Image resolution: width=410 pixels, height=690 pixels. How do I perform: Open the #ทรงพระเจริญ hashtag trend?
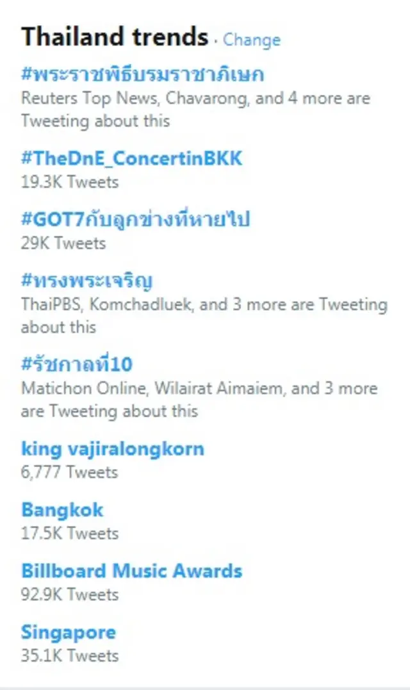86,281
